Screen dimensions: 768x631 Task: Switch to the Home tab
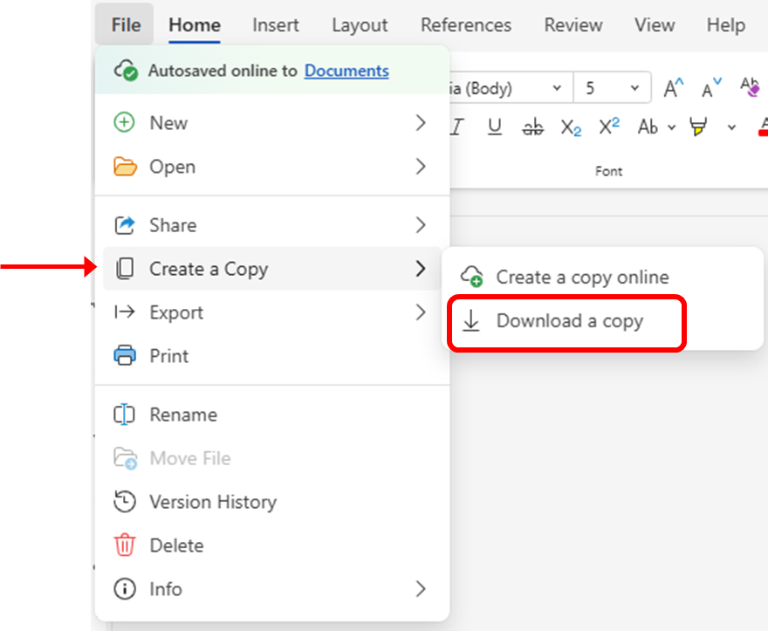click(195, 24)
